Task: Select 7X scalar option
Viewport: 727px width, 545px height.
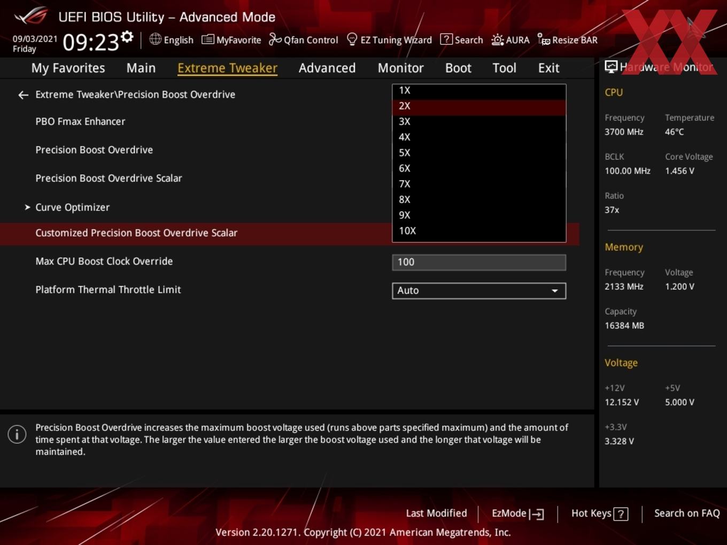Action: [479, 184]
